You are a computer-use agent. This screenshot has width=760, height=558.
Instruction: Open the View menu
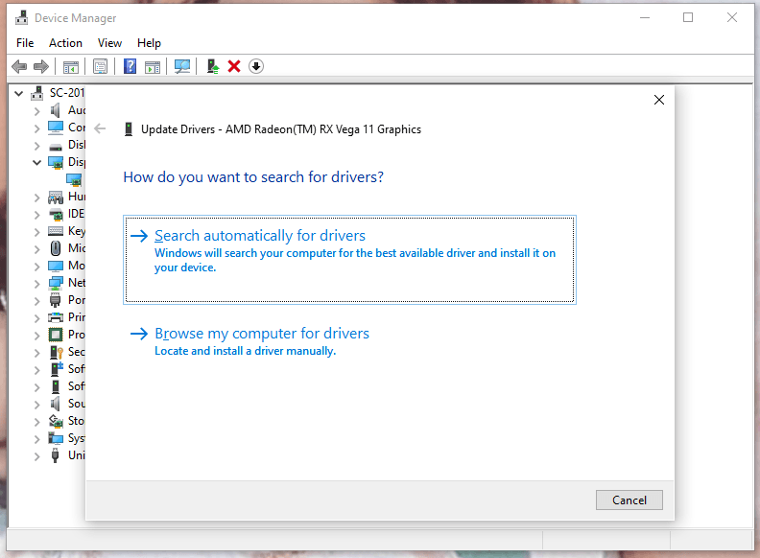[x=109, y=43]
